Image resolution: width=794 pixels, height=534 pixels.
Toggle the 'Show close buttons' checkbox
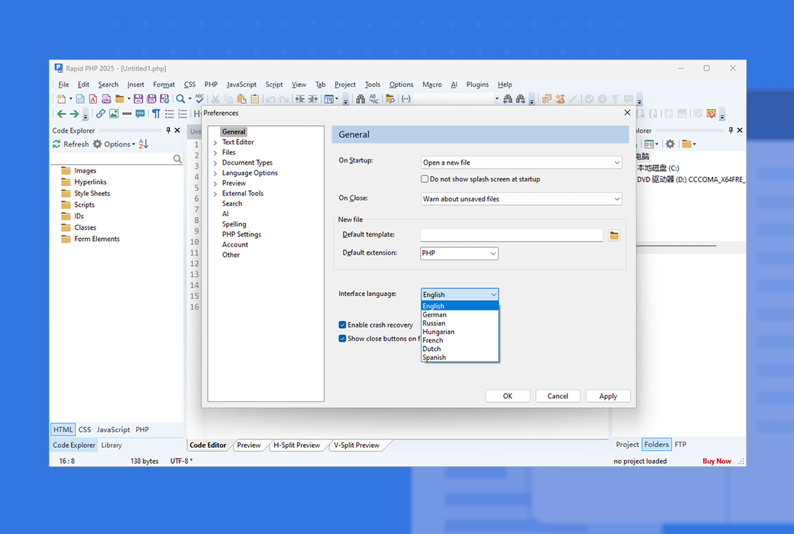pos(343,339)
